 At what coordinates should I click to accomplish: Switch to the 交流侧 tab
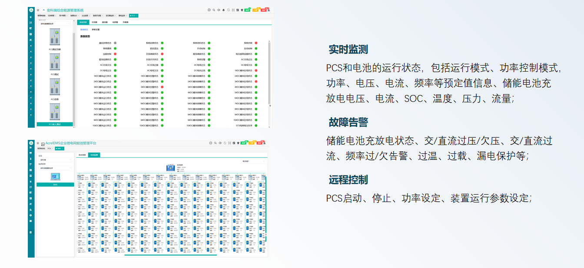[94, 22]
